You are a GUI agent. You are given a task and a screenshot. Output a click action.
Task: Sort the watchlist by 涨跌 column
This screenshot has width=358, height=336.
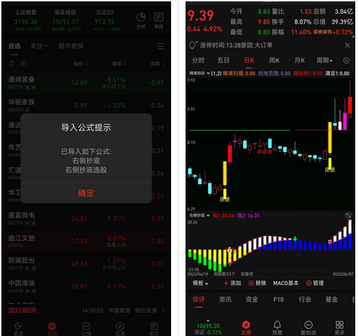click(157, 64)
